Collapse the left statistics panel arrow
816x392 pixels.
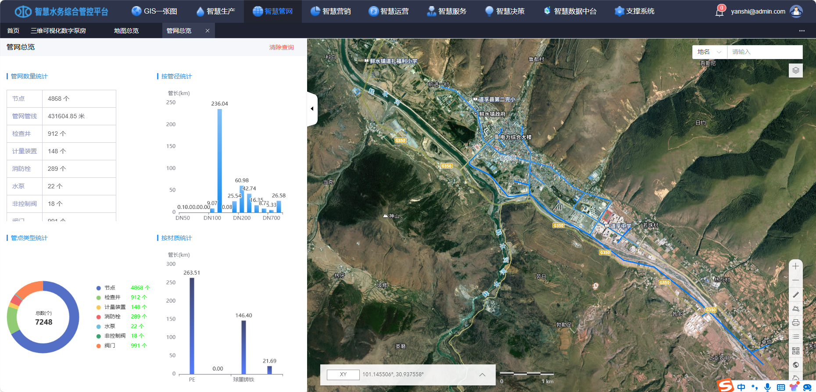312,109
